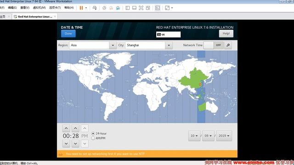Click the orange Shanghai marker on map

click(200, 84)
